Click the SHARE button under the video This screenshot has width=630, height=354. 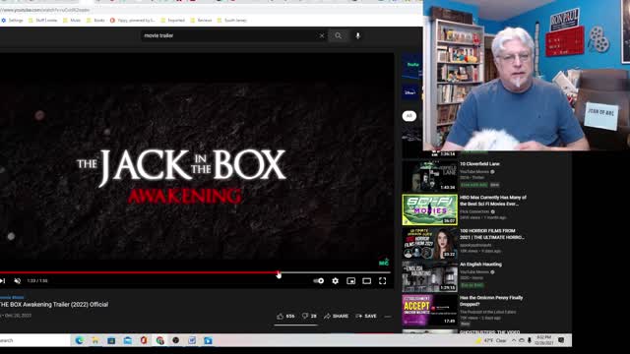click(337, 317)
